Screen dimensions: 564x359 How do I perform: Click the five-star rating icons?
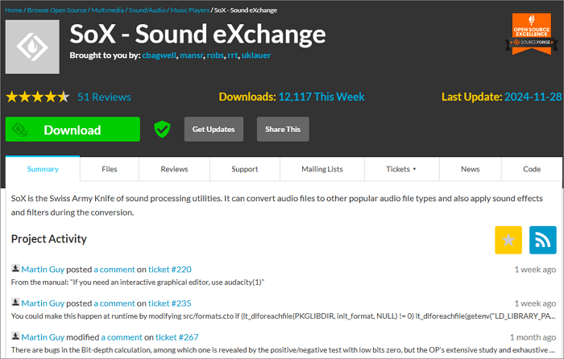(37, 97)
